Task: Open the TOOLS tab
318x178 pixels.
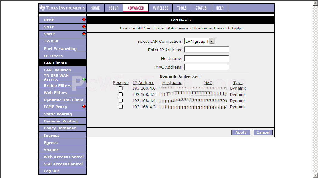Action: point(182,8)
